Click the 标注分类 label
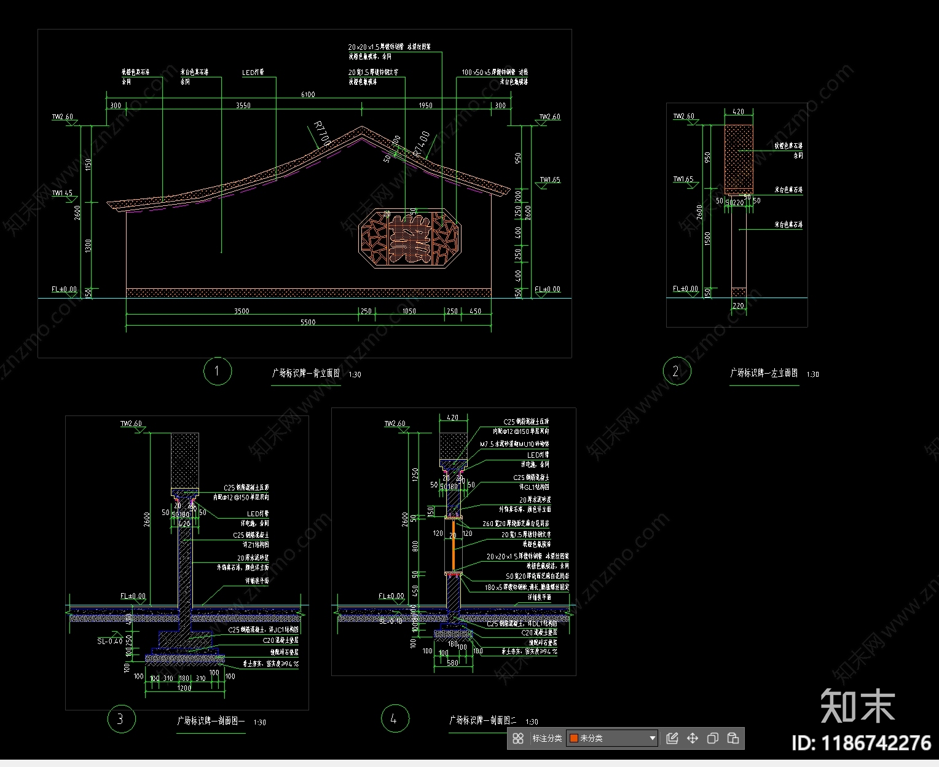Screen dimensions: 939x767 tap(547, 738)
